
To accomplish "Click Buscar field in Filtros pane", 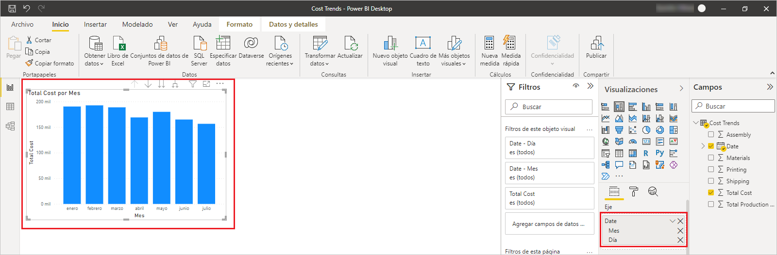I will pos(549,107).
